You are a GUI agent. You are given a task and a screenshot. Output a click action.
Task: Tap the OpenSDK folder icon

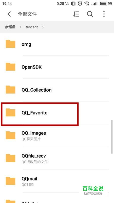[x=10, y=67]
